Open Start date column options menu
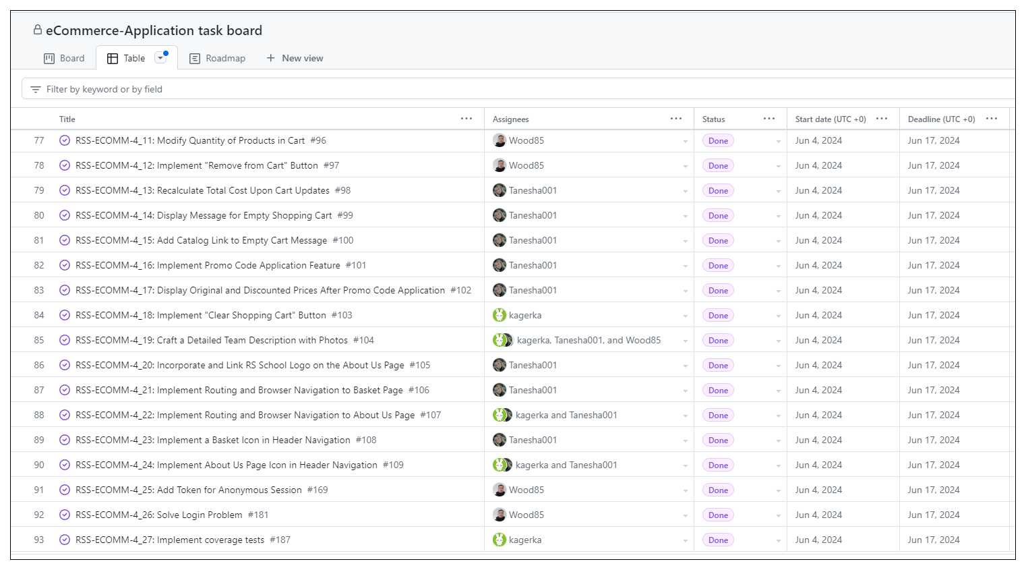The image size is (1026, 570). coord(882,119)
